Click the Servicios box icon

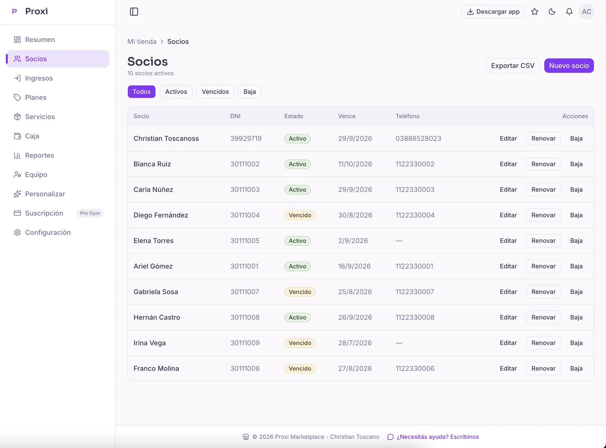tap(17, 117)
